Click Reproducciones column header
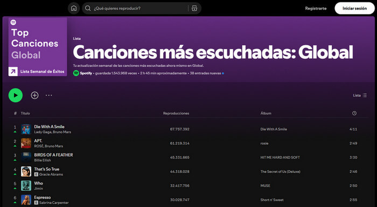The height and width of the screenshot is (207, 377). click(x=176, y=113)
